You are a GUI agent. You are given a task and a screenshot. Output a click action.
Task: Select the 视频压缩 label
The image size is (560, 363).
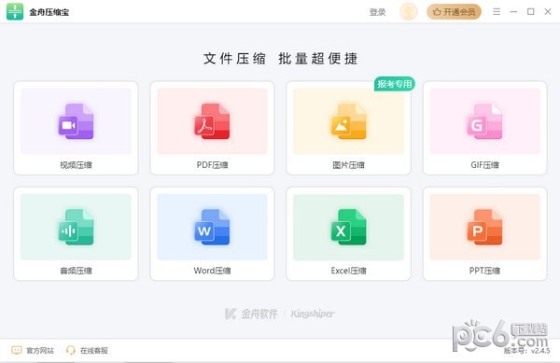(x=76, y=165)
